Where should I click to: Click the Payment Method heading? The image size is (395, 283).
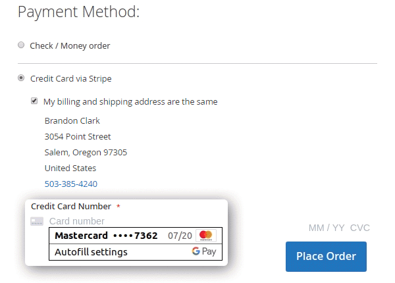click(78, 13)
